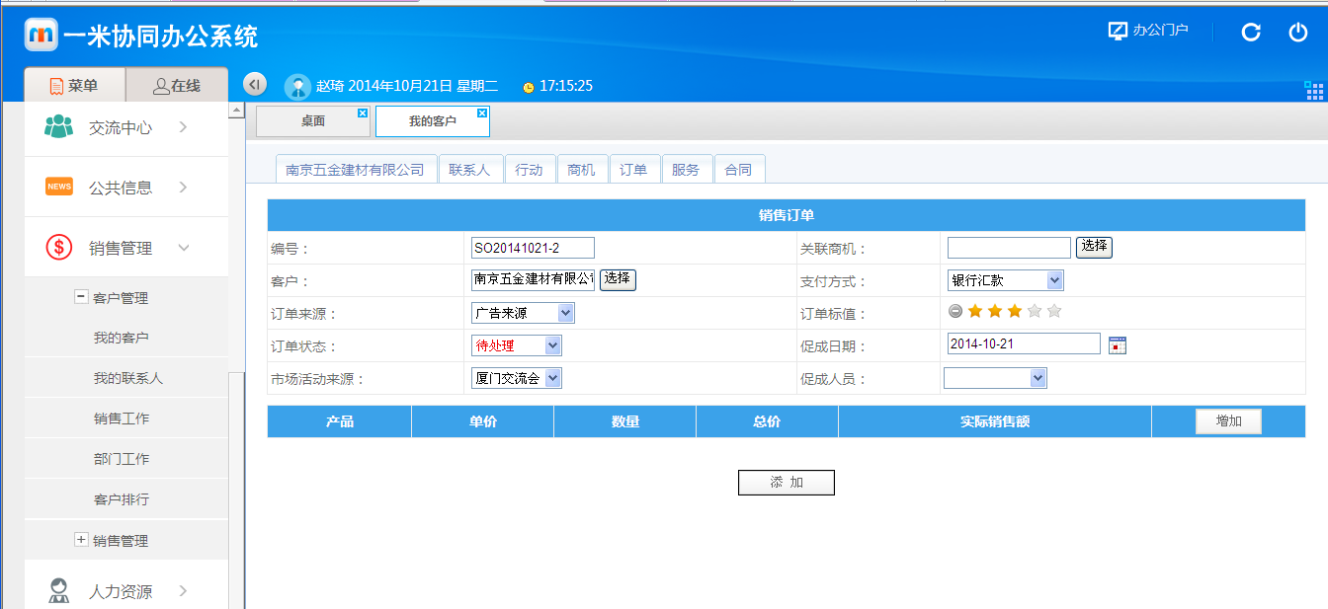Select the 我的客户 page tab

click(433, 121)
